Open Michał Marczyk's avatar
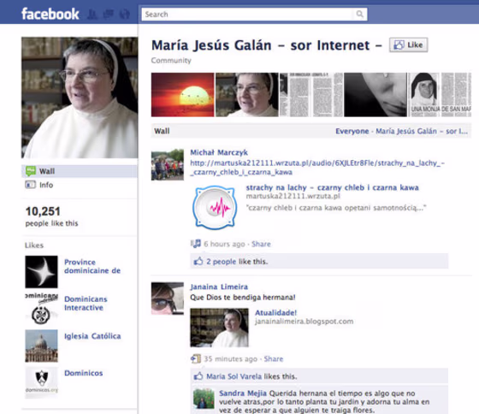This screenshot has width=479, height=414. tap(168, 164)
